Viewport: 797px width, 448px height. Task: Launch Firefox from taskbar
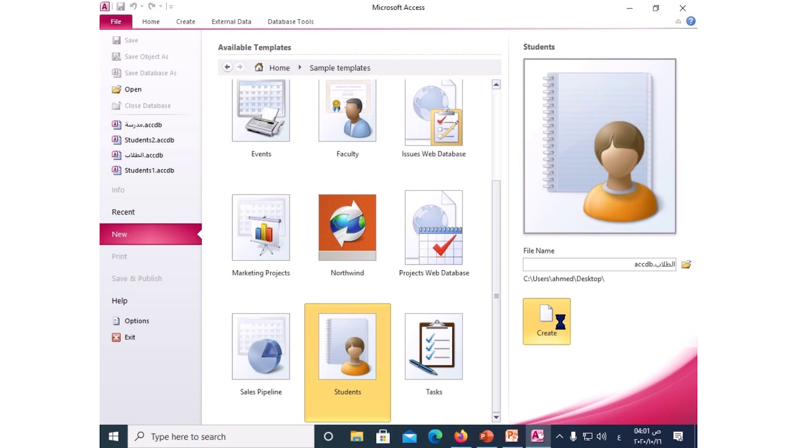(461, 436)
